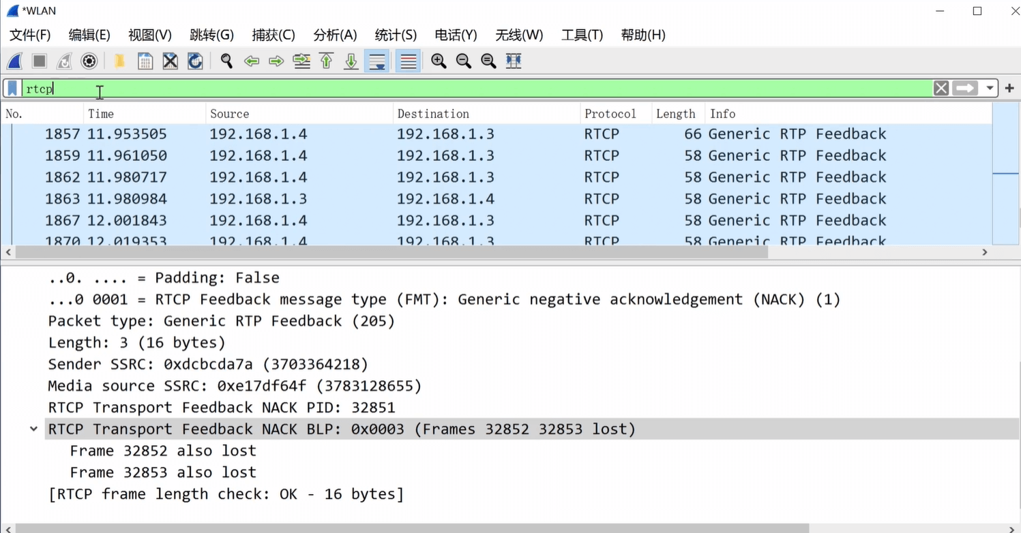Open the 电话(Y) menu
1021x533 pixels.
click(456, 35)
